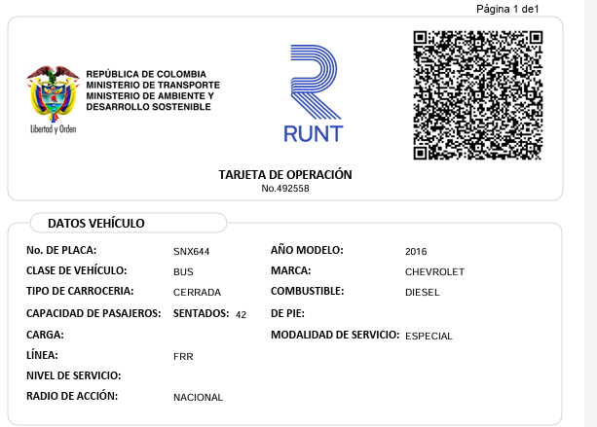Screen dimensions: 597x427
Task: Click the model year value 2016
Action: point(416,252)
